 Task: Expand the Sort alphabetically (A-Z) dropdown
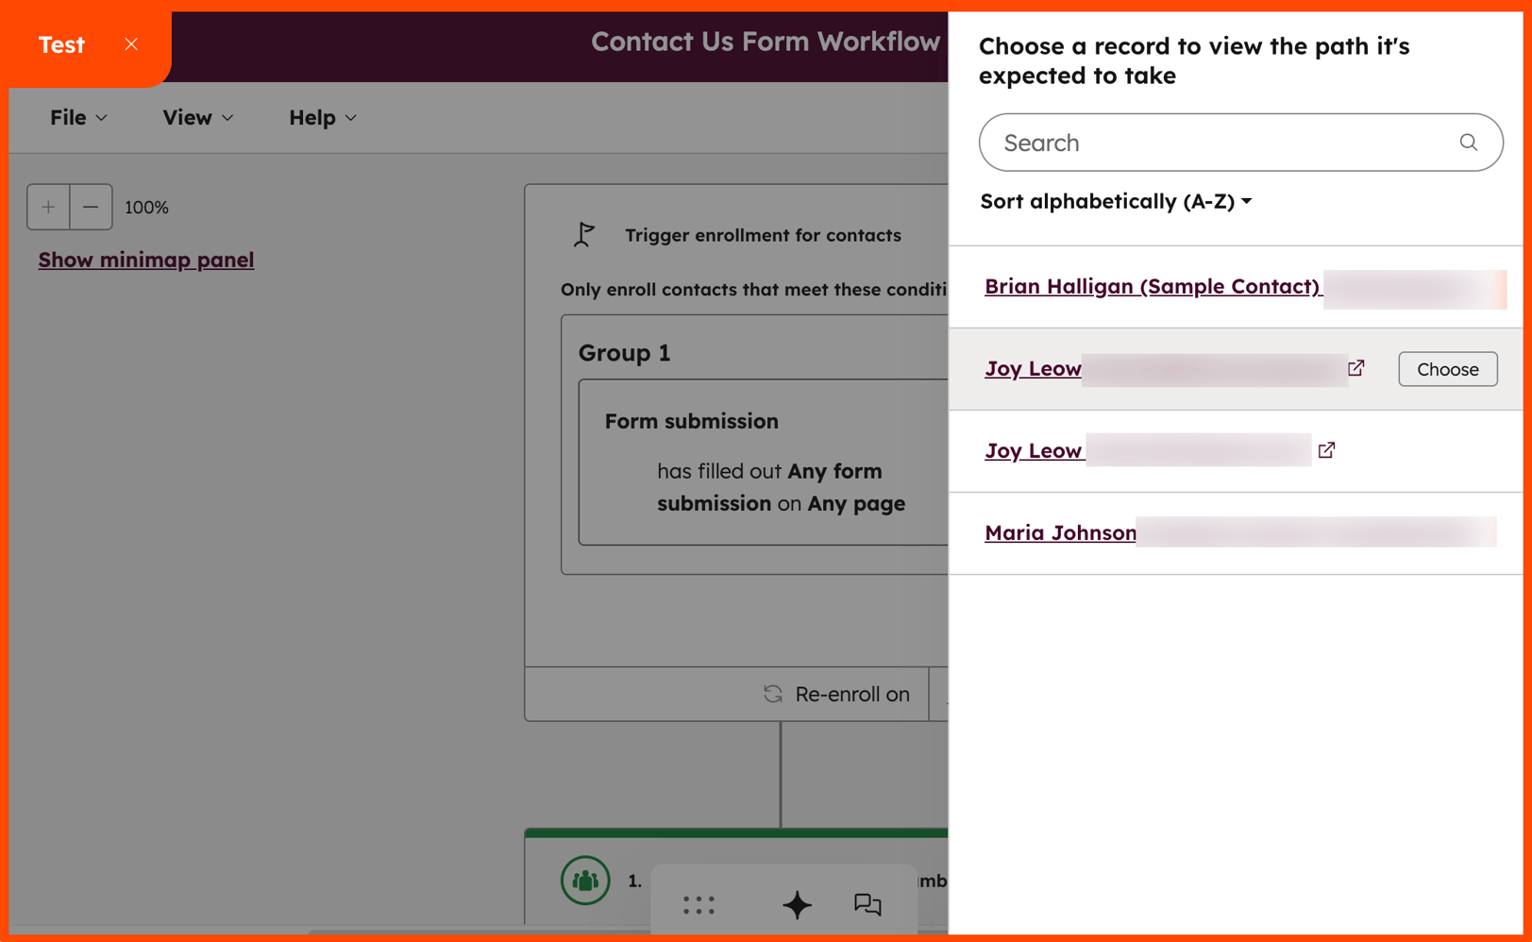tap(1116, 201)
